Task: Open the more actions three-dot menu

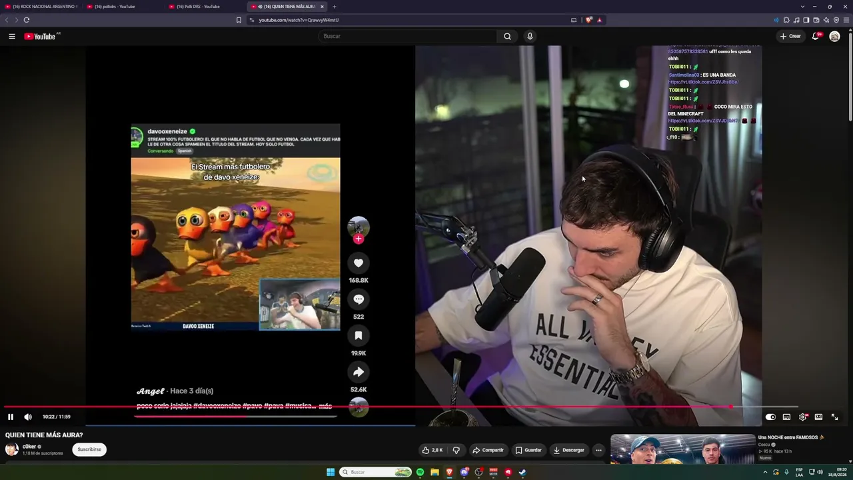Action: (598, 450)
